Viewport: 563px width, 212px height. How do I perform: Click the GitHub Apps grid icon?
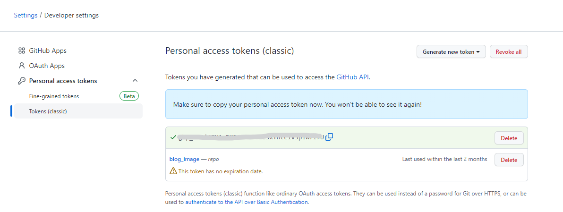click(22, 51)
